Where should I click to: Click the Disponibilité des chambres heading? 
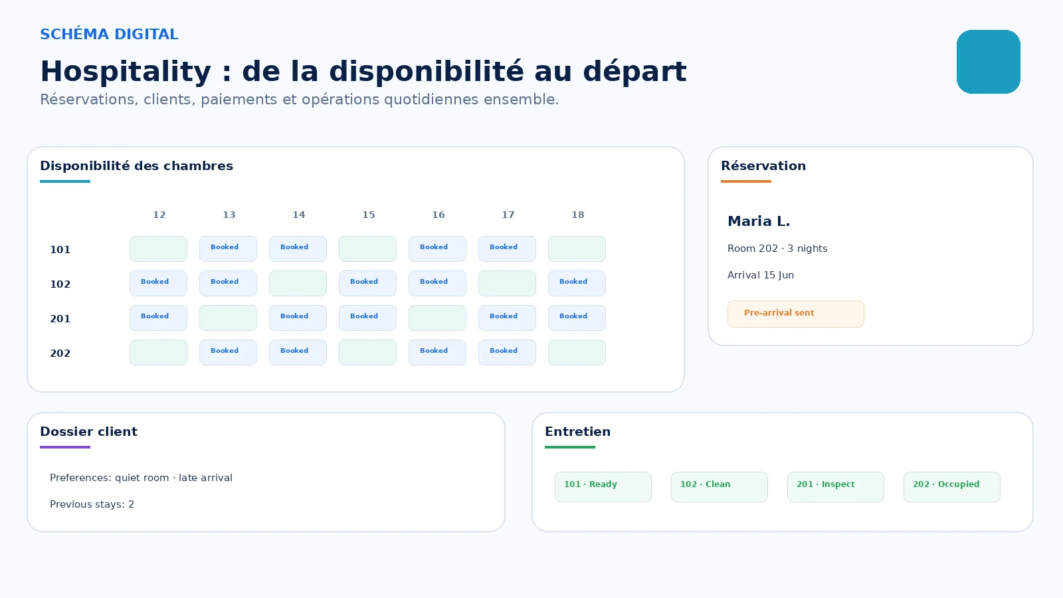click(x=136, y=166)
